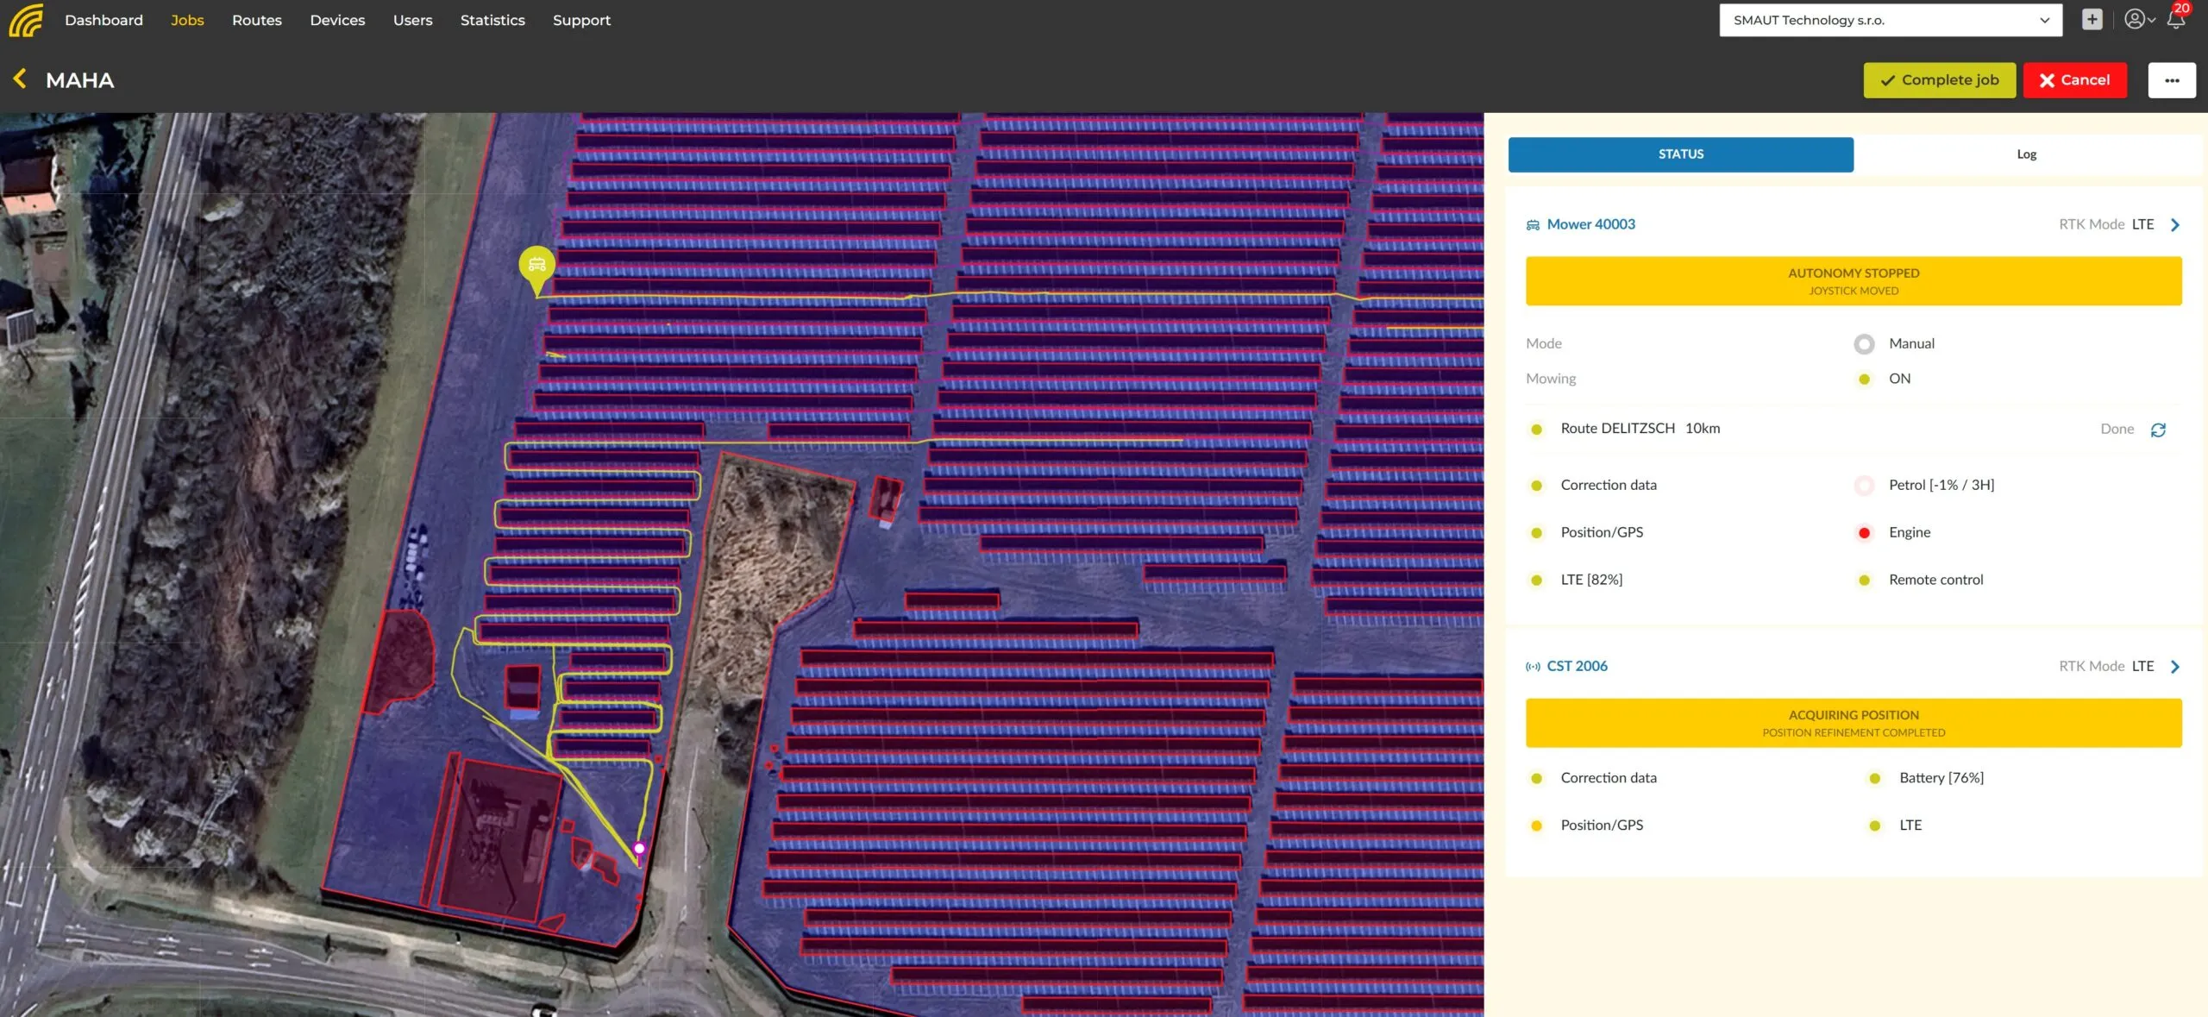Select the Manual mode radio indicator
This screenshot has height=1017, width=2208.
[x=1864, y=344]
